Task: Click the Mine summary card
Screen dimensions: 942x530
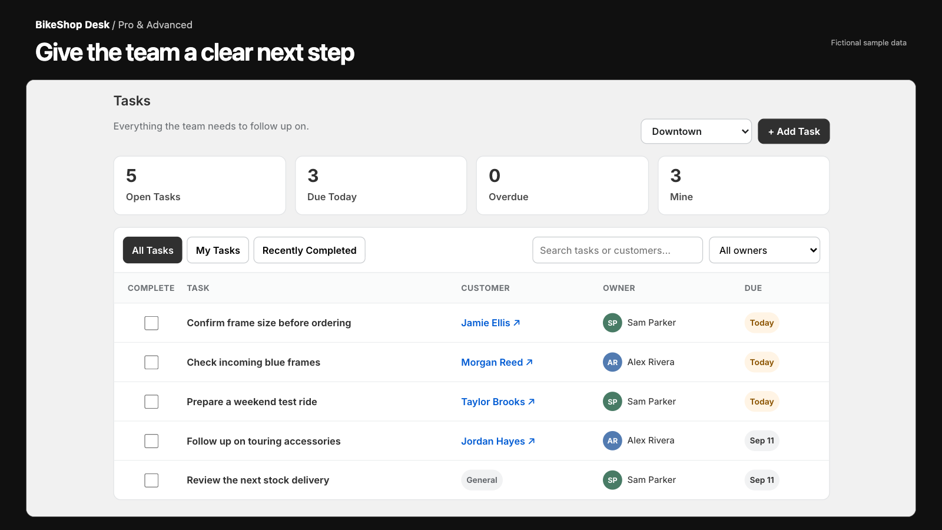Action: click(744, 185)
